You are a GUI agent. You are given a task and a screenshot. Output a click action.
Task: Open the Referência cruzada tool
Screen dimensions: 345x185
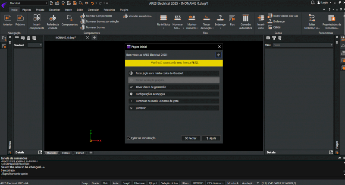tap(53, 22)
